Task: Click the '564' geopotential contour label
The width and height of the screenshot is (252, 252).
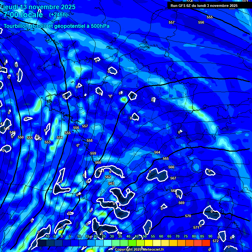Action: (x=157, y=152)
